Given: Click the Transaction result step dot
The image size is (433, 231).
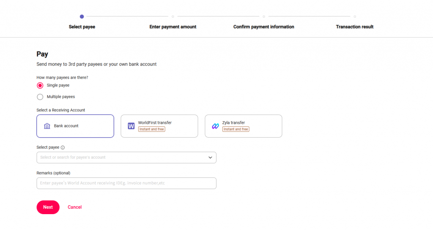Looking at the screenshot, I should click(x=355, y=16).
